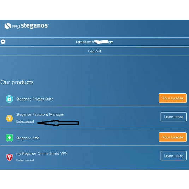The width and height of the screenshot is (189, 189).
Task: Click Enter serial under Password Manager
Action: (25, 121)
